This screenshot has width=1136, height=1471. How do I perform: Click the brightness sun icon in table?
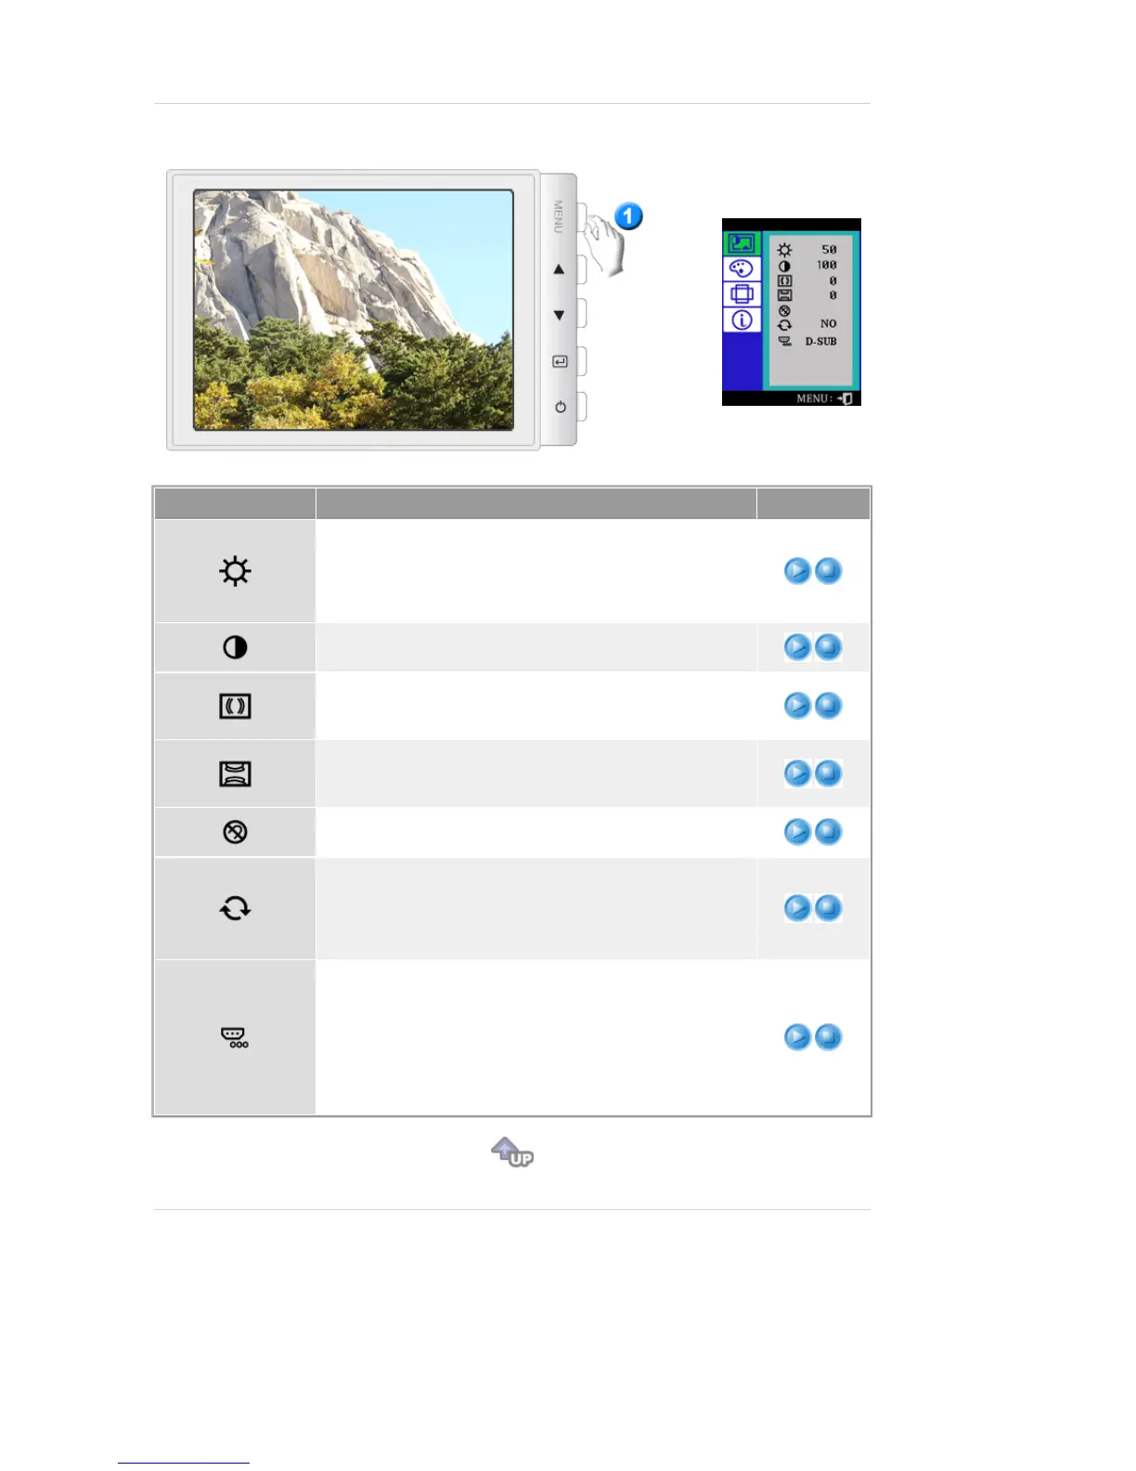pyautogui.click(x=235, y=570)
